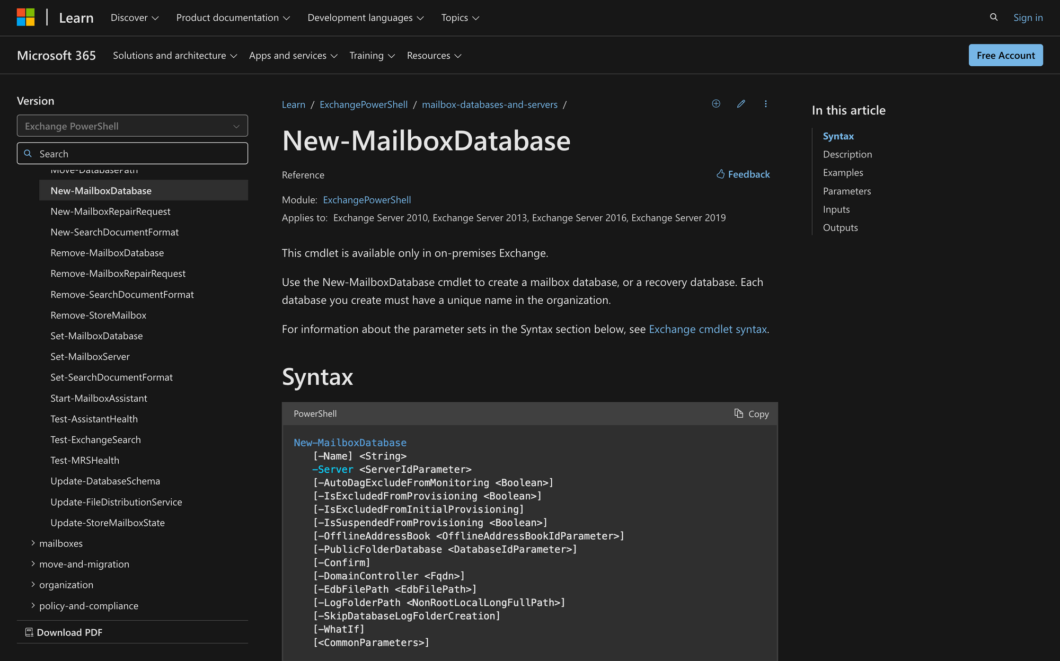Click the ExchangePowerShell module link
The image size is (1060, 661).
(366, 199)
